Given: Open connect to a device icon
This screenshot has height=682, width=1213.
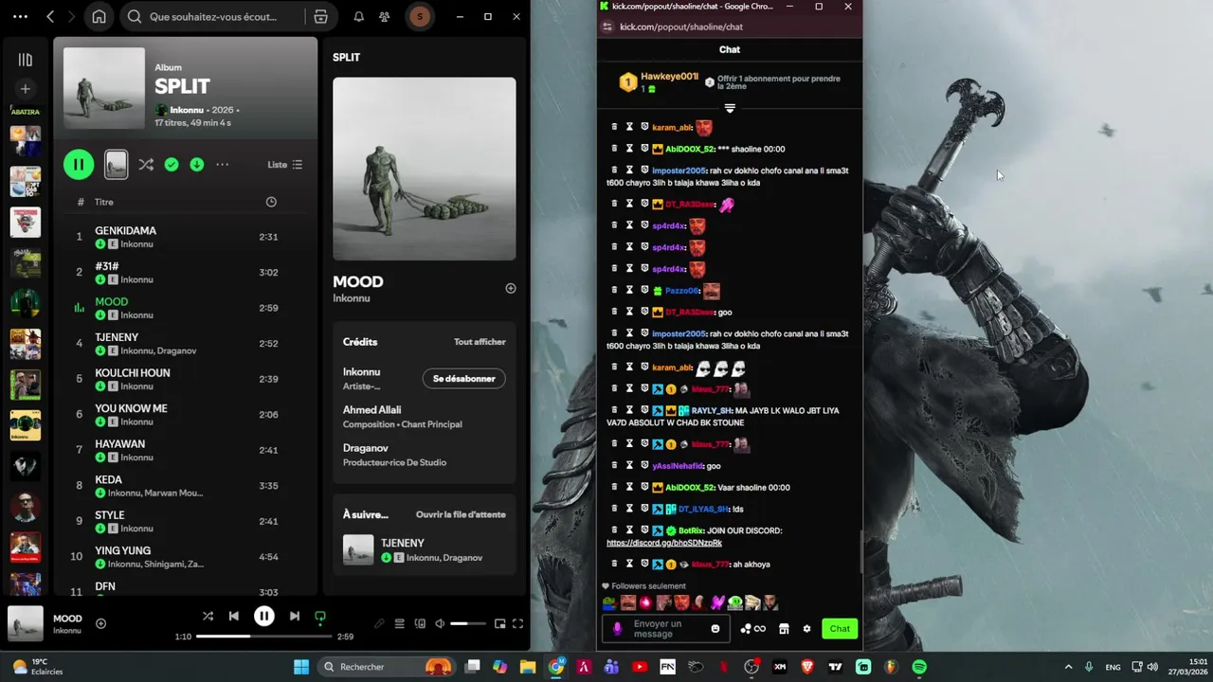Looking at the screenshot, I should pyautogui.click(x=420, y=623).
